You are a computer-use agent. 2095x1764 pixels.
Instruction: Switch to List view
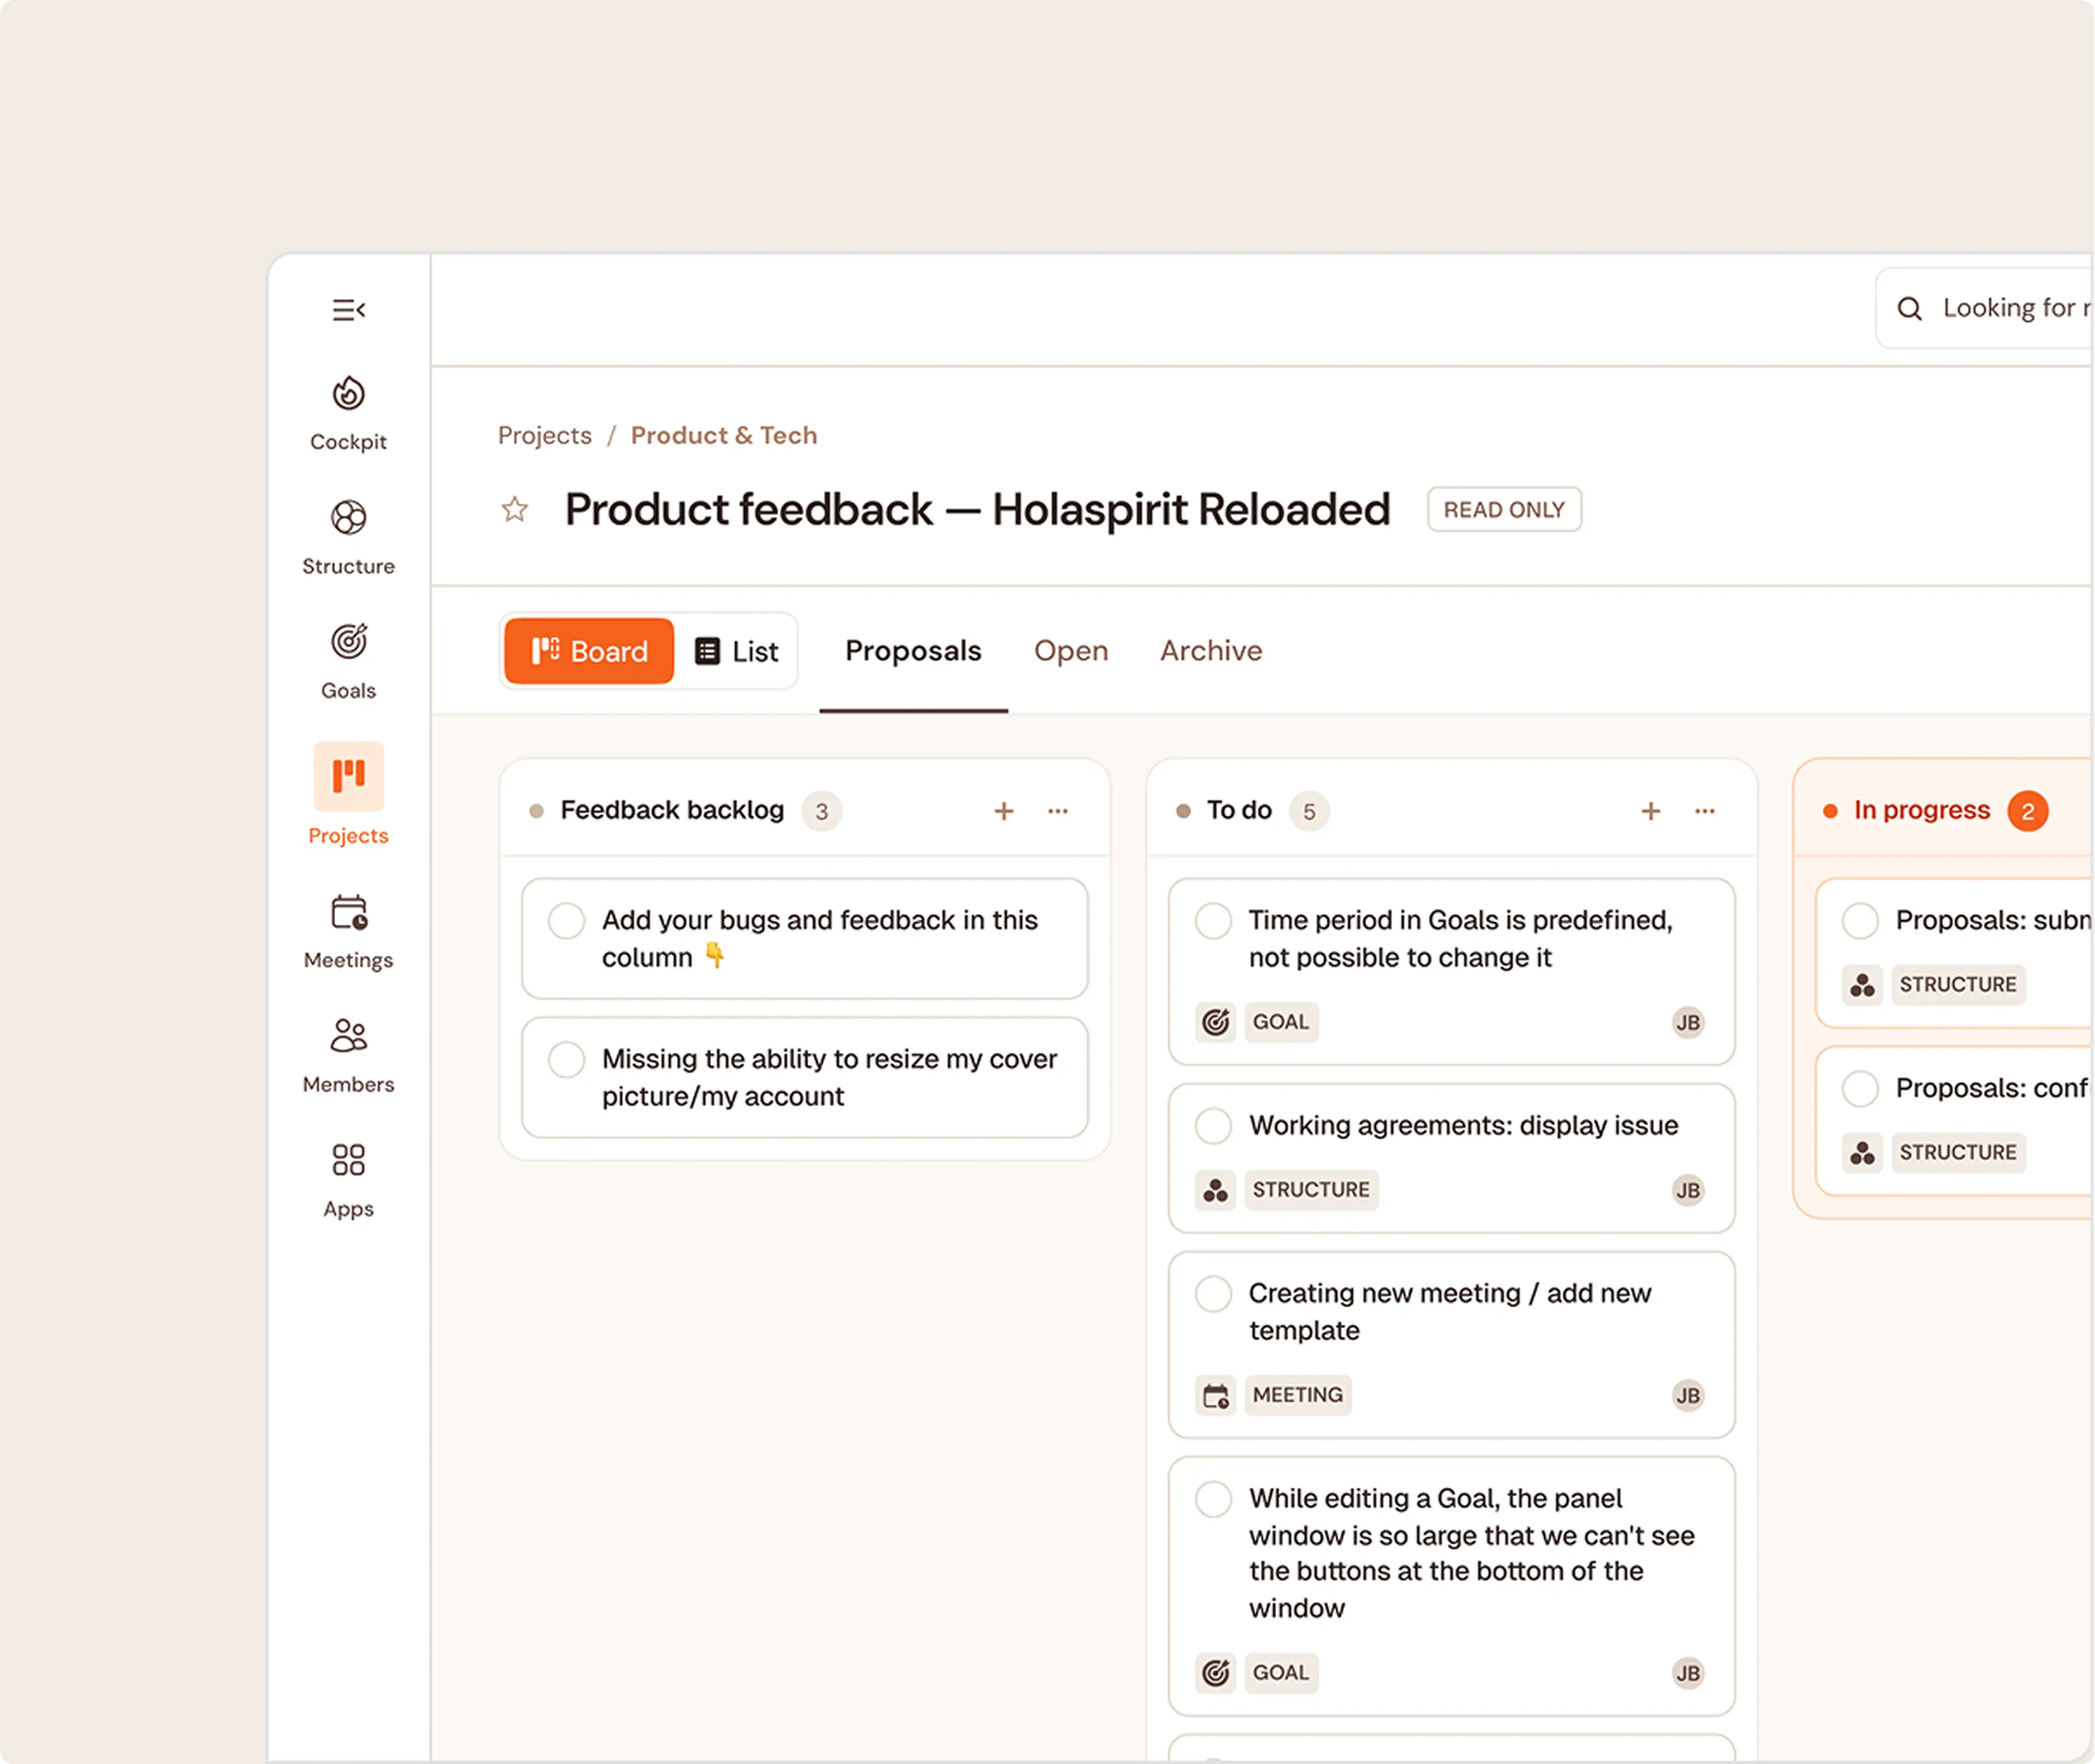coord(736,651)
